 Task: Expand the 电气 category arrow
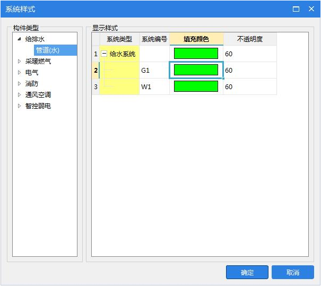[20, 73]
